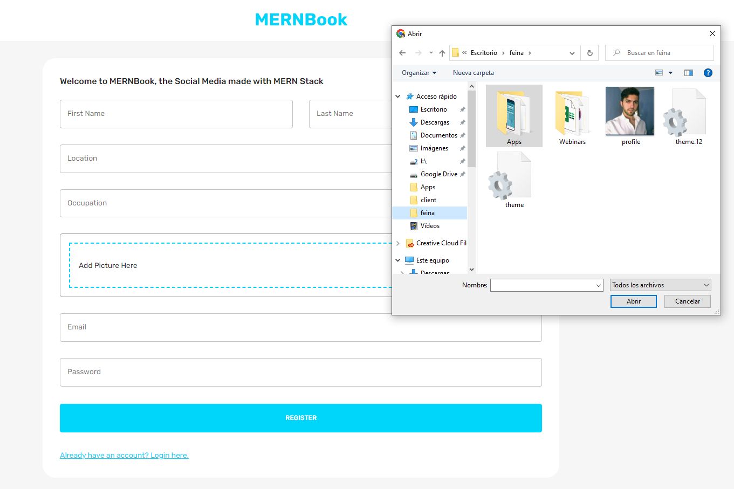Collapse the Este equipo tree
Viewport: 734px width, 489px height.
398,260
